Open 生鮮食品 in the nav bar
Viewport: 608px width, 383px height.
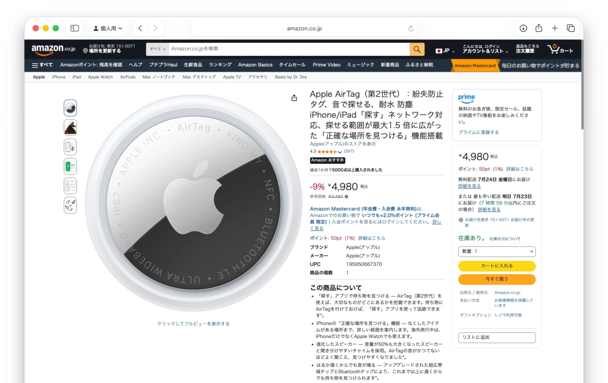193,65
